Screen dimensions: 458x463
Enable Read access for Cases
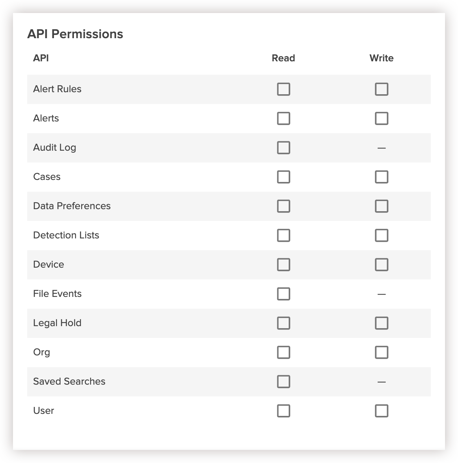click(283, 177)
